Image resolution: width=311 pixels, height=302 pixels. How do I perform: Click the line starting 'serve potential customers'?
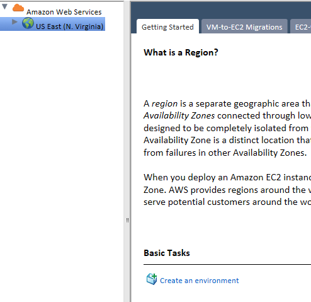227,202
